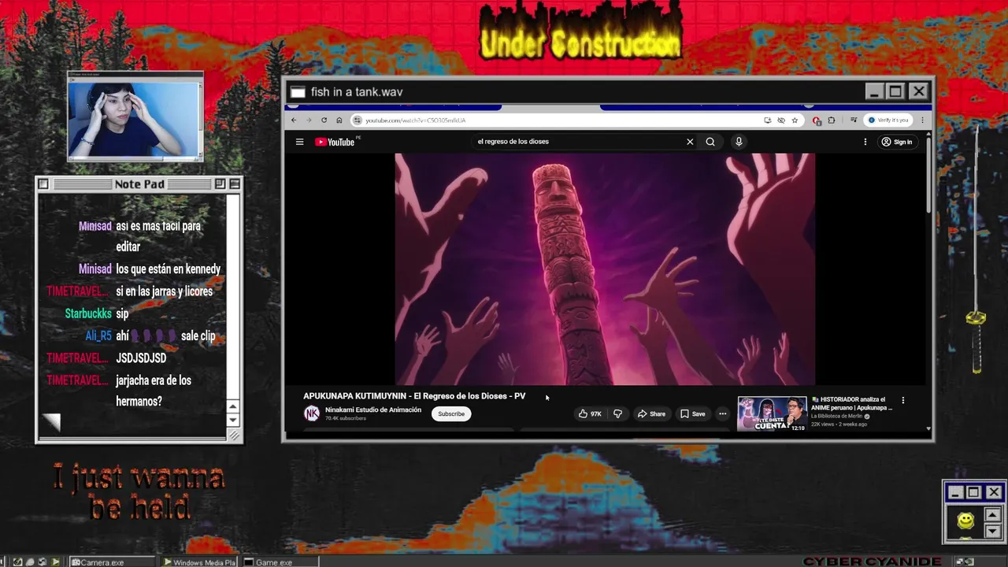Screen dimensions: 1008x567
Task: Bookmark this page with the star
Action: [795, 120]
